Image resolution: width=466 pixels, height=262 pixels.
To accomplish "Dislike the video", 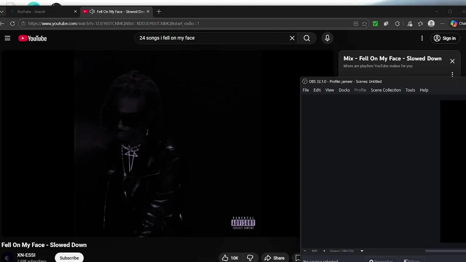I will [250, 258].
